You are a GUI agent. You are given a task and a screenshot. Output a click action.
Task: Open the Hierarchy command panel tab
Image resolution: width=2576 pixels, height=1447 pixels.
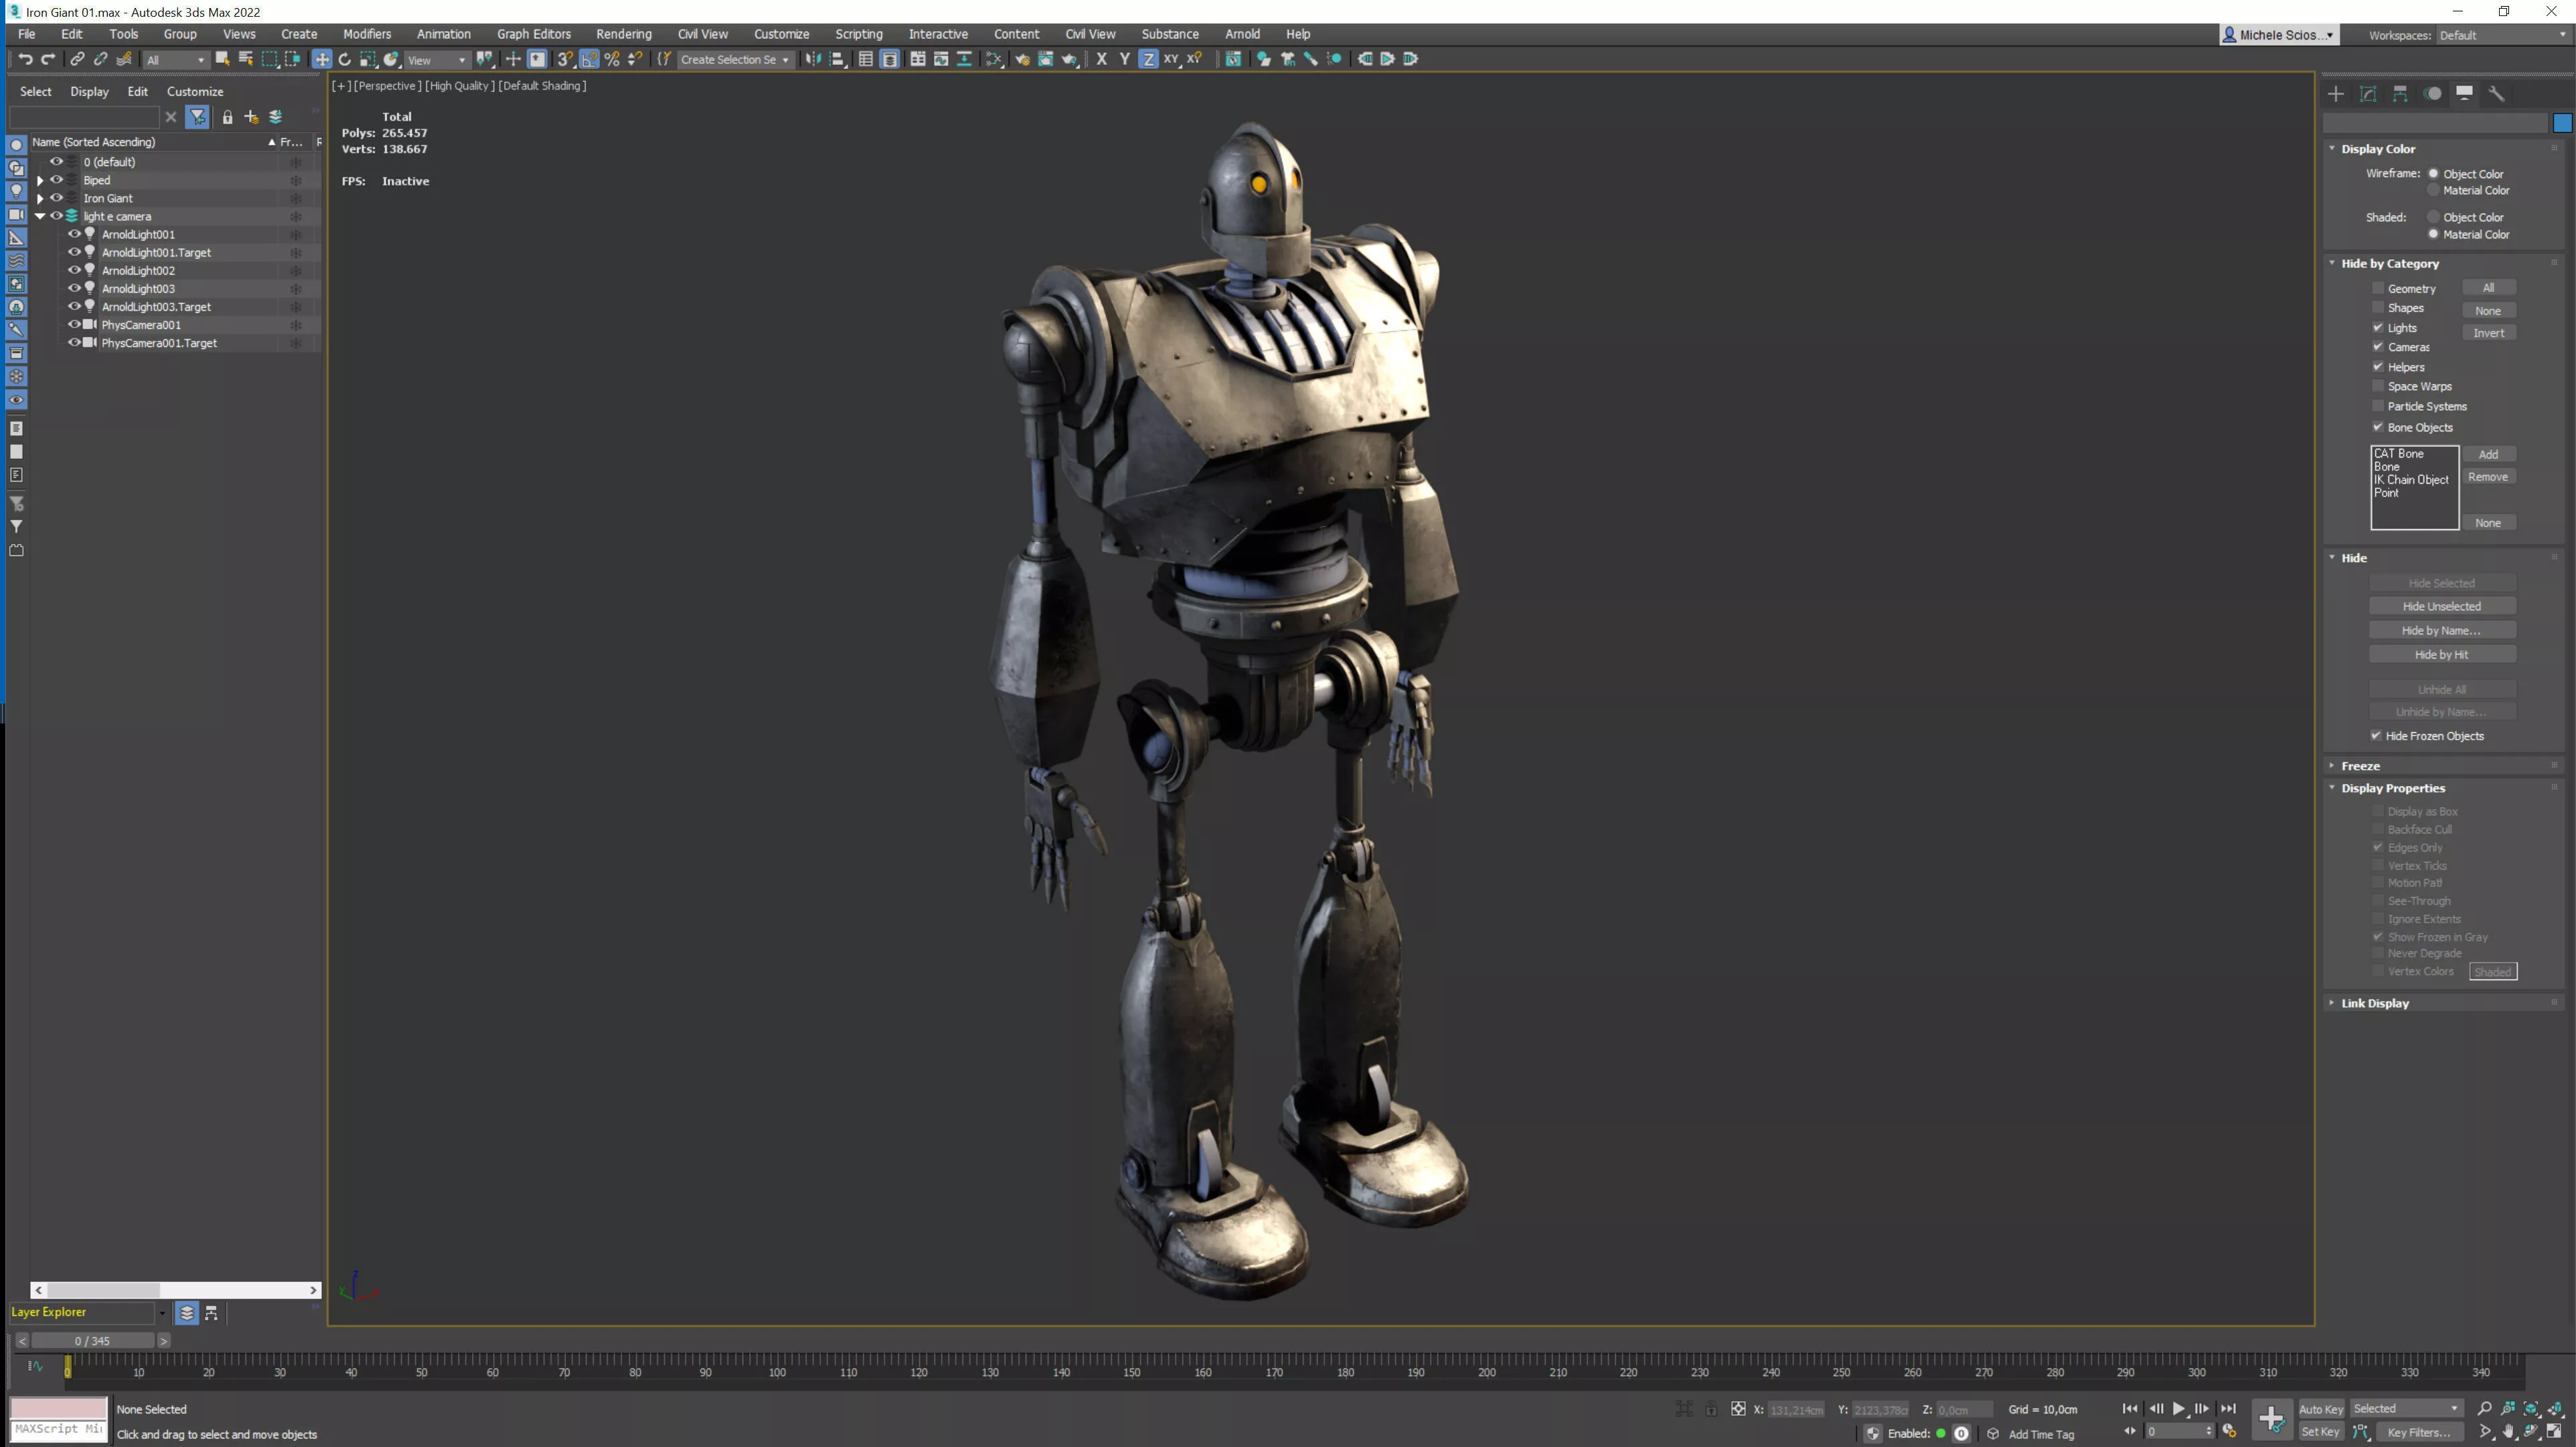pos(2400,93)
